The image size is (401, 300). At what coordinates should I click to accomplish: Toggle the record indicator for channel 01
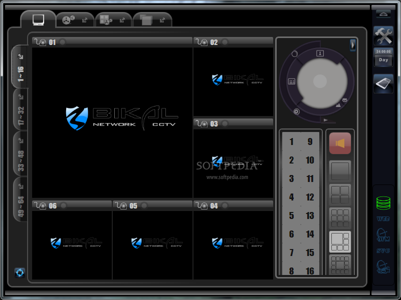point(62,42)
